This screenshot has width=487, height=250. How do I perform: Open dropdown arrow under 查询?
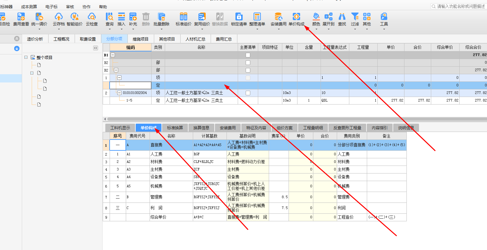click(109, 29)
